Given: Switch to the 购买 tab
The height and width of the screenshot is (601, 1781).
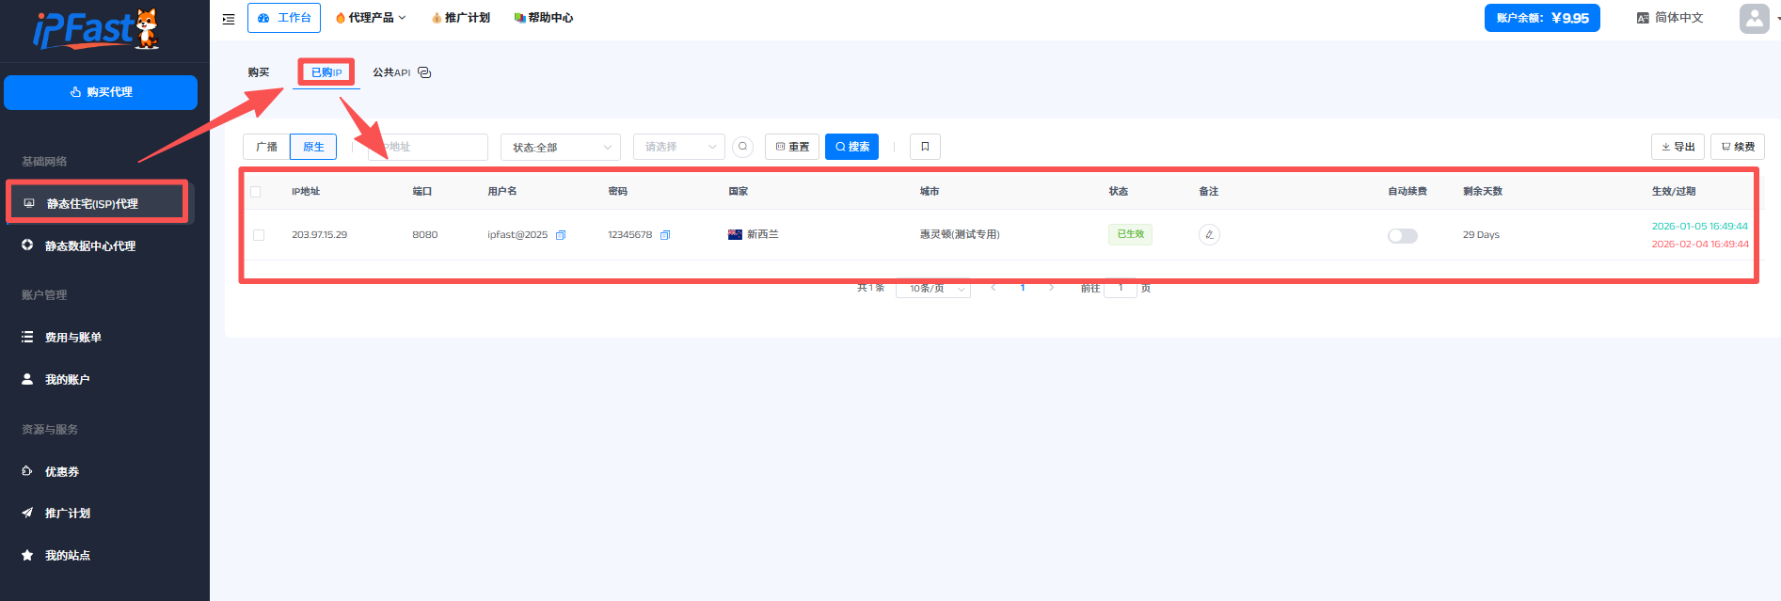Looking at the screenshot, I should tap(259, 72).
